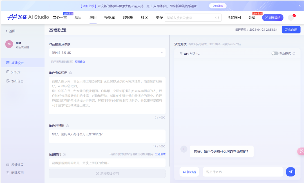304x183 pixels.
Task: Click the '17 / 1000' character counter
Action: tap(159, 146)
